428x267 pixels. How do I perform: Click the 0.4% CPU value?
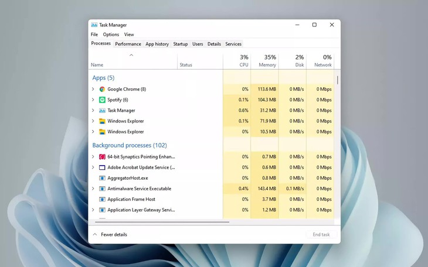coord(243,189)
